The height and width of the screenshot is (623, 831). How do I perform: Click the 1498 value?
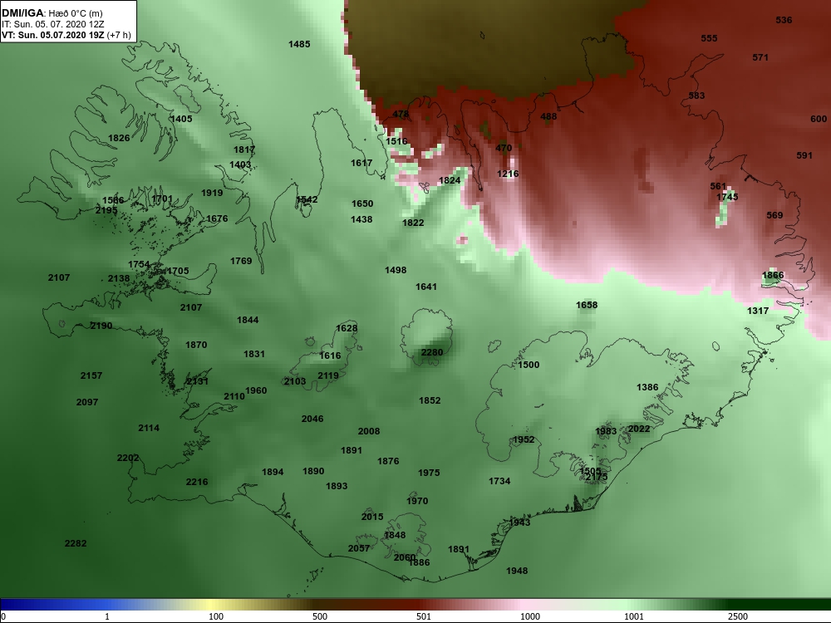pyautogui.click(x=396, y=270)
